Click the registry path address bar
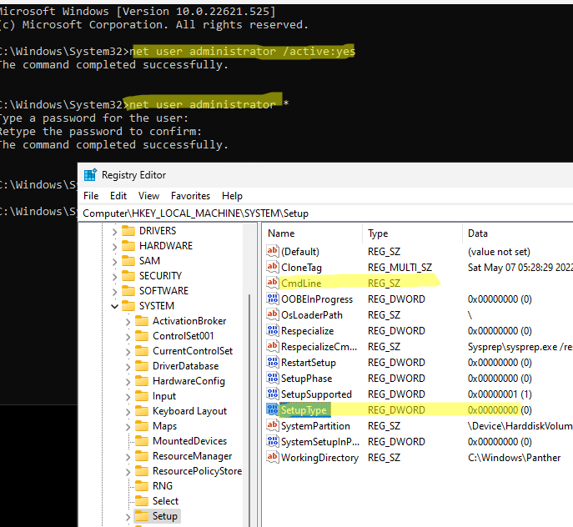This screenshot has height=527, width=573. click(x=326, y=213)
